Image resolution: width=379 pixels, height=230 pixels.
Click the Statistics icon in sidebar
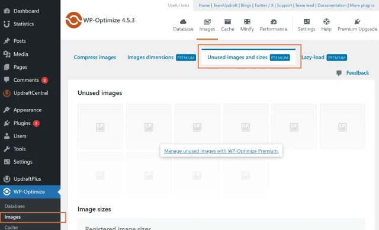coord(7,24)
